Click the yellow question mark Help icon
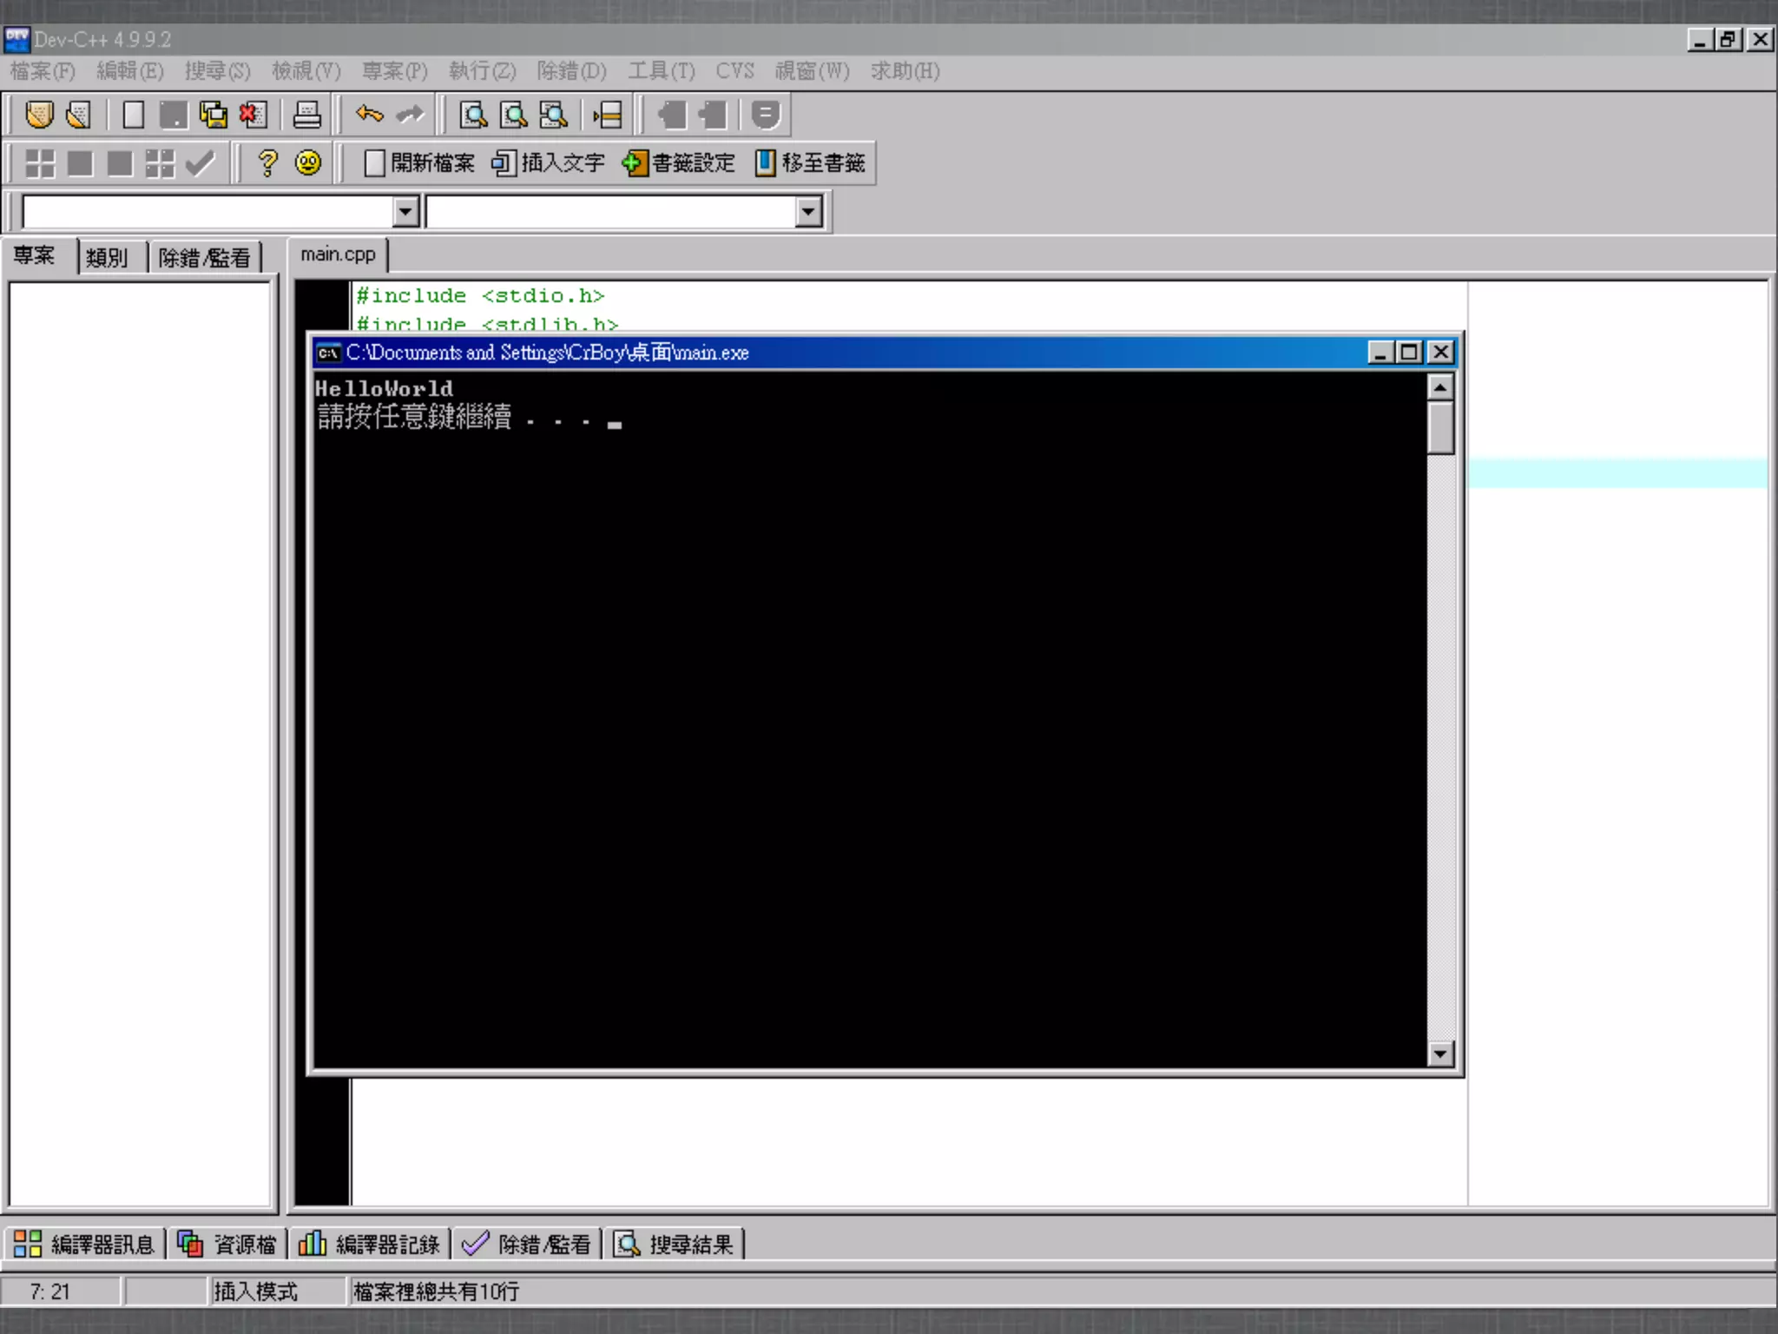Viewport: 1778px width, 1334px height. point(267,162)
